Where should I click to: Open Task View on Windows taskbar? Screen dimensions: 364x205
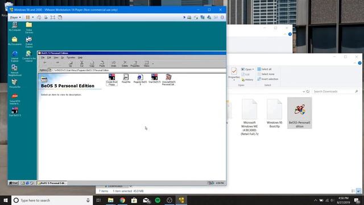(98, 200)
